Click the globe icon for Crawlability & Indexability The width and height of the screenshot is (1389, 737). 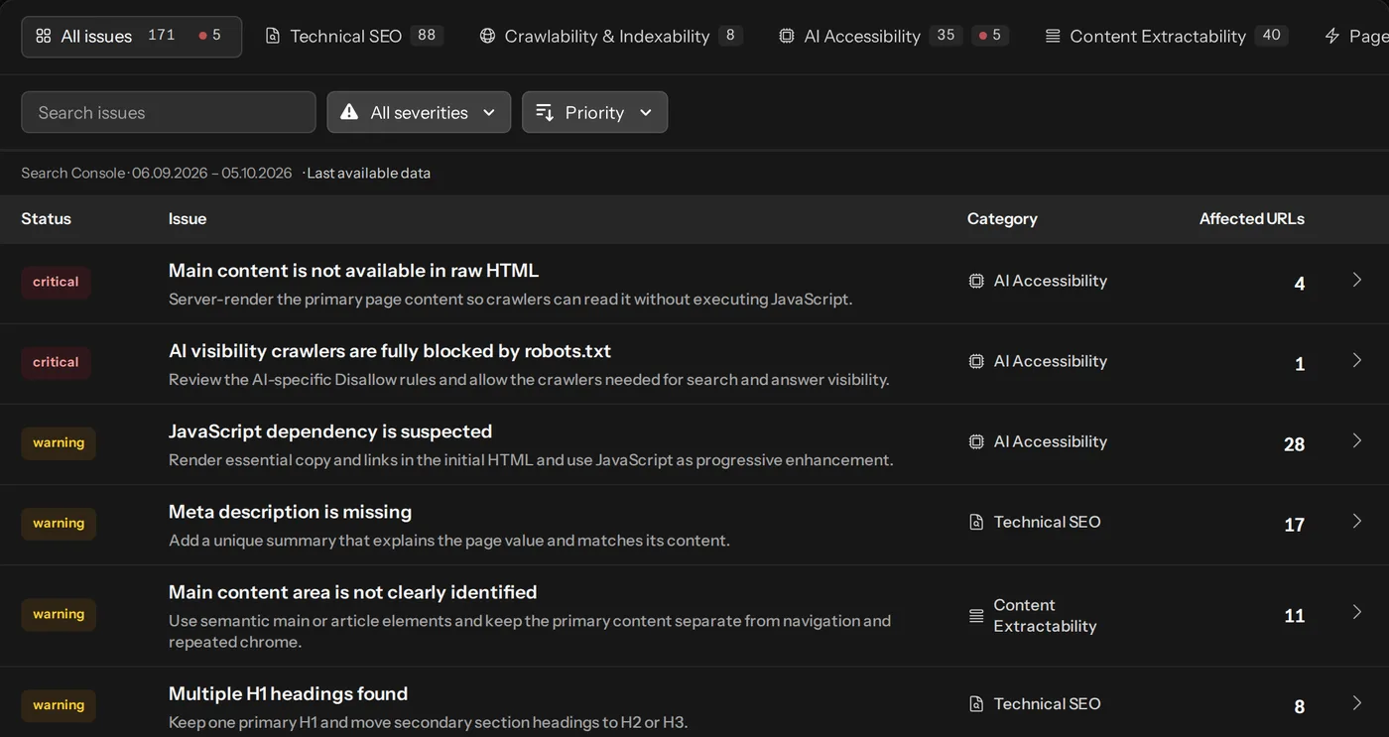pos(487,36)
